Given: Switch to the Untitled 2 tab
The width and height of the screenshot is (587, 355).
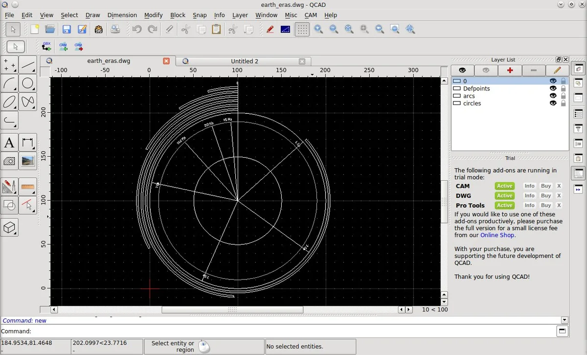Looking at the screenshot, I should [245, 61].
